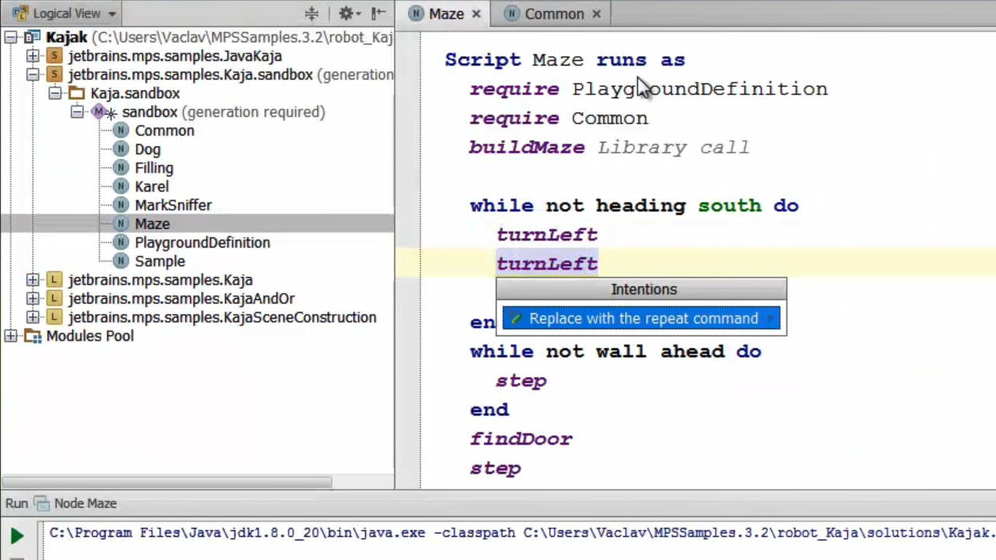Click the Node Maze run tab icon
Image resolution: width=996 pixels, height=560 pixels.
click(42, 503)
